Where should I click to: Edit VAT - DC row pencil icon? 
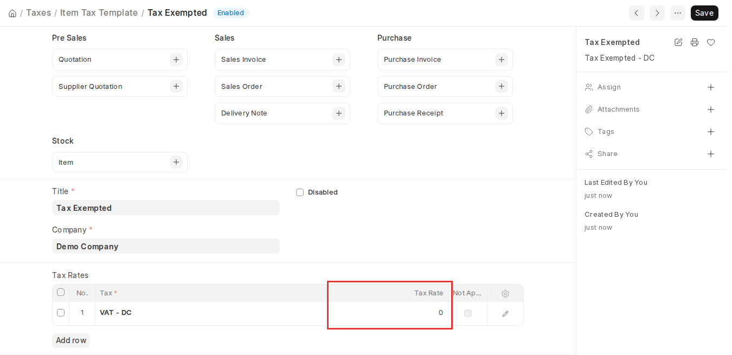505,314
